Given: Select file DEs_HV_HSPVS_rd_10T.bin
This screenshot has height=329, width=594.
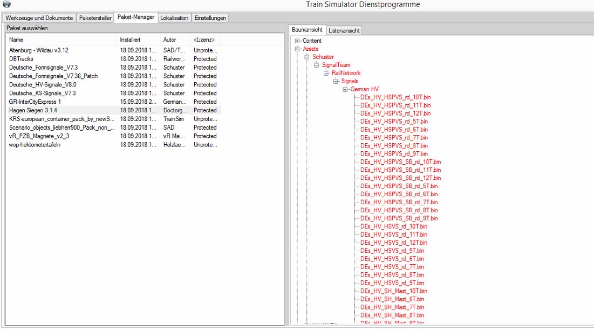Looking at the screenshot, I should click(395, 98).
